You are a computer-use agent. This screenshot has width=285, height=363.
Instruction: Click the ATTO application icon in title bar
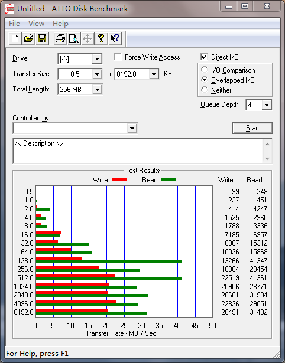point(9,9)
